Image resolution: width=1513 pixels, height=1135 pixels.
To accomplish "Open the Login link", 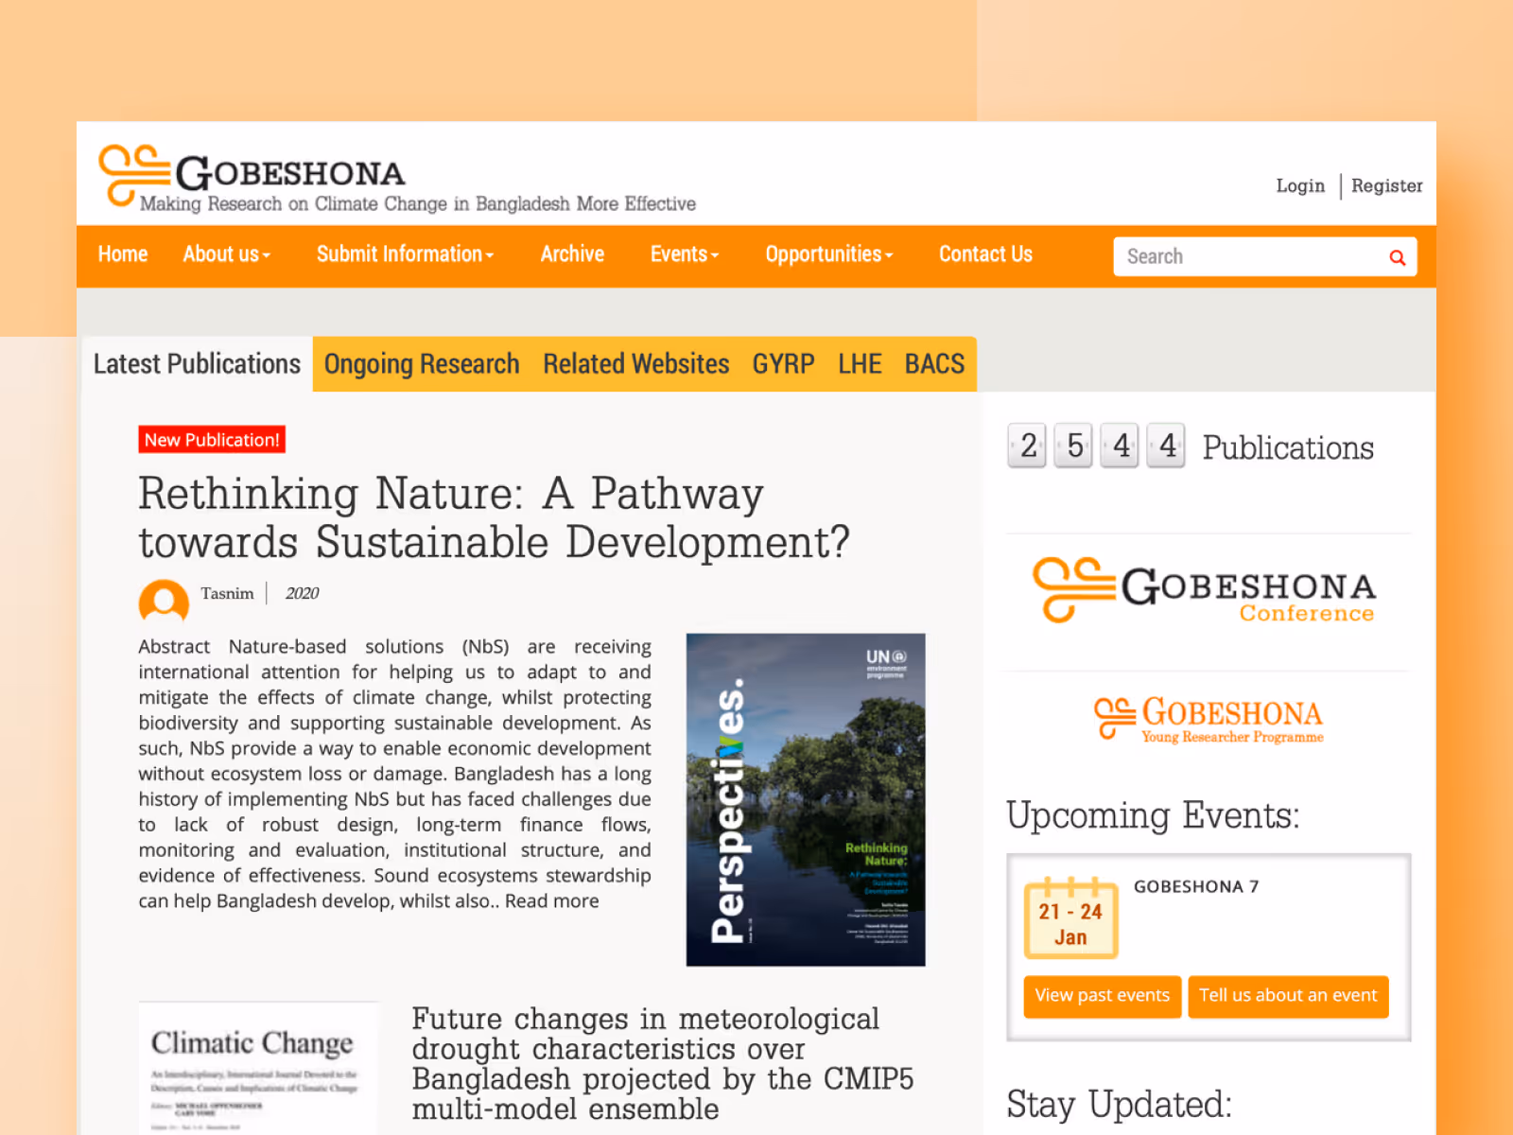I will [1300, 185].
